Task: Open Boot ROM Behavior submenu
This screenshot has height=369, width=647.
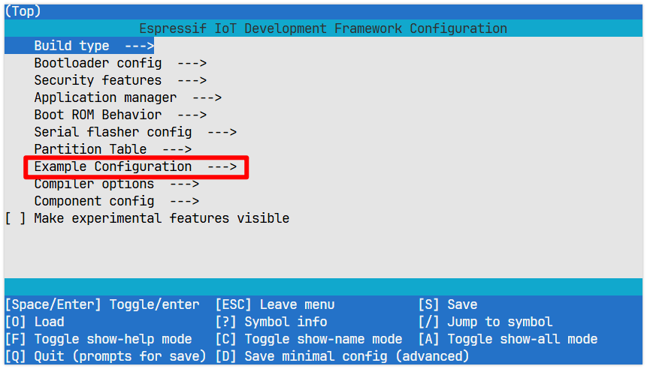Action: pos(98,115)
